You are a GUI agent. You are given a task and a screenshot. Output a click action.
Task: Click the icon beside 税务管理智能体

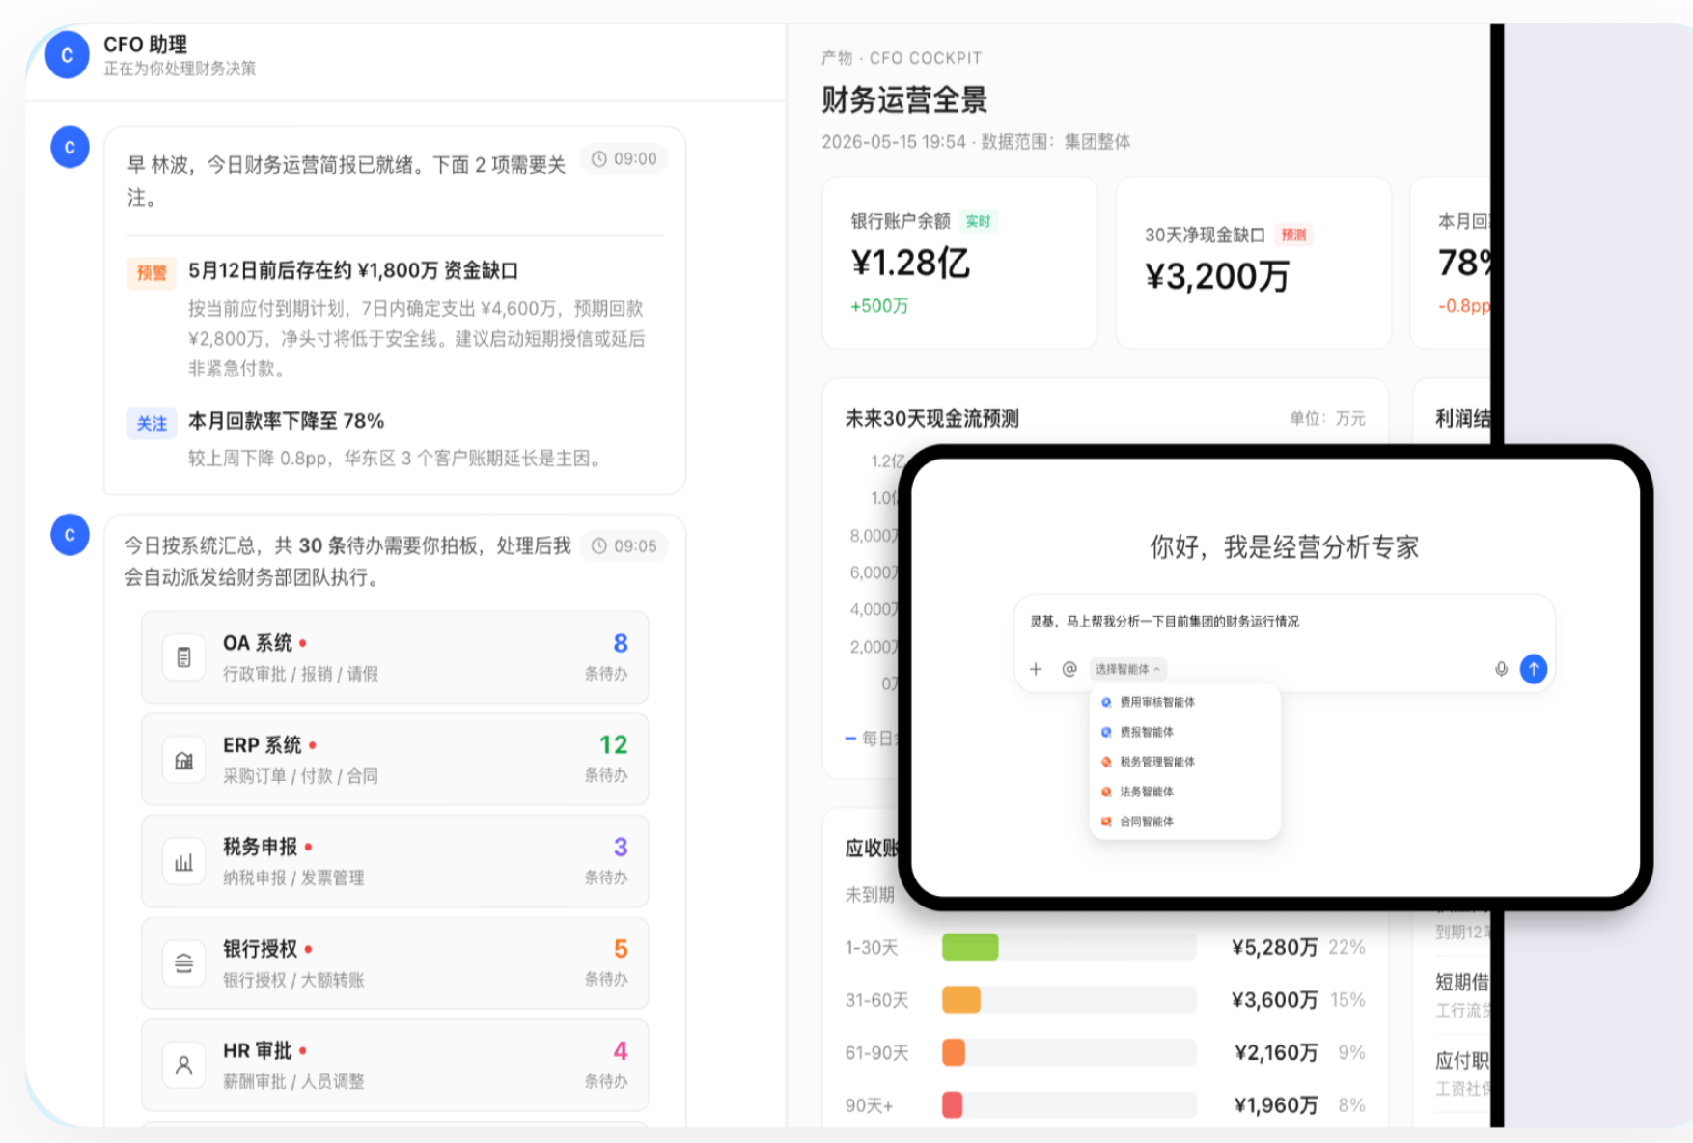1106,763
